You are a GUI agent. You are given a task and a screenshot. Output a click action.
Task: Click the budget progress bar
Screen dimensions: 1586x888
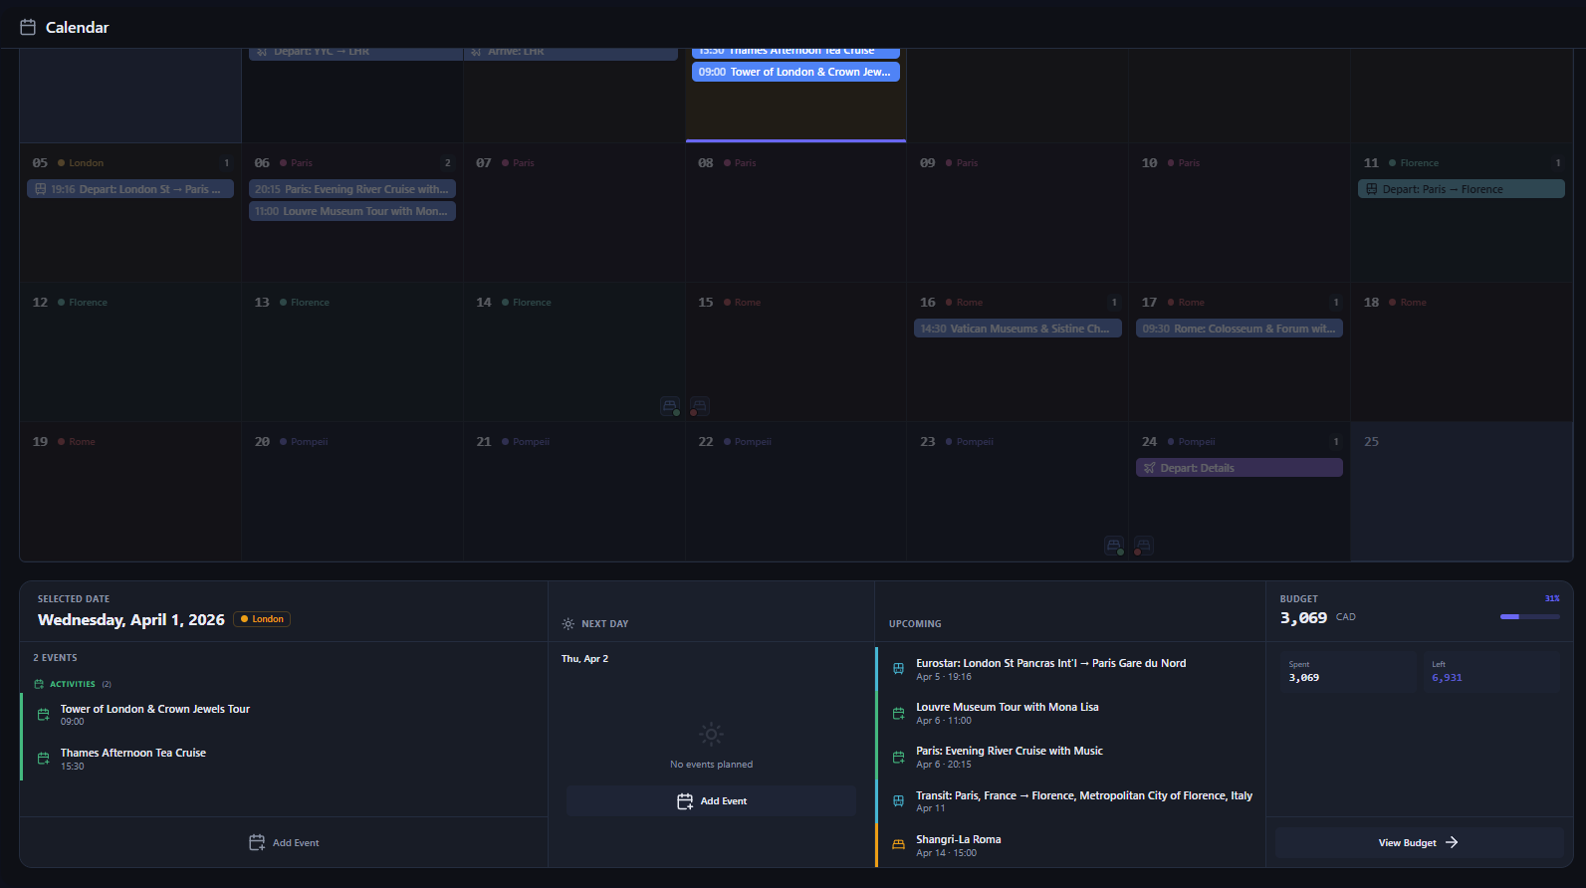[x=1529, y=617]
